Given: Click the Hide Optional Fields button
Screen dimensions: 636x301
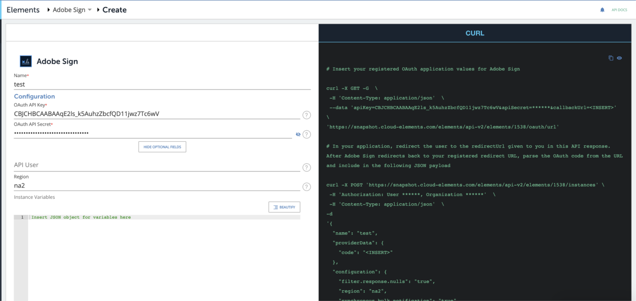Looking at the screenshot, I should point(162,147).
